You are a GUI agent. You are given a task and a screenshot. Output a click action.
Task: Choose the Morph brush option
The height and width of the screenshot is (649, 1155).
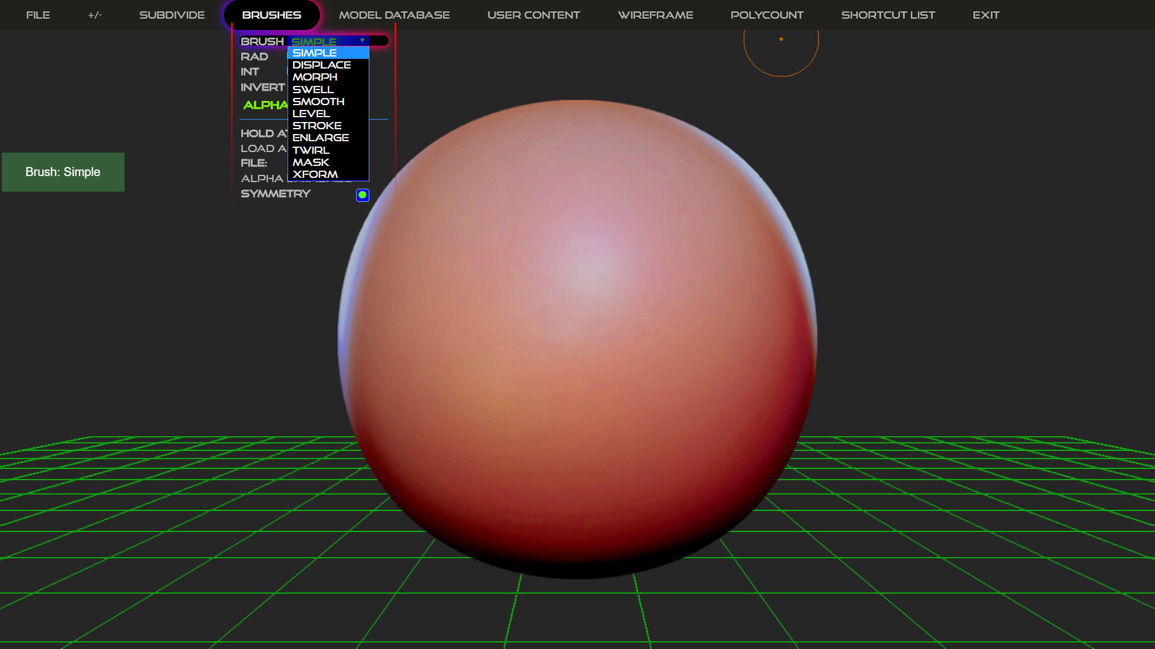[x=313, y=77]
